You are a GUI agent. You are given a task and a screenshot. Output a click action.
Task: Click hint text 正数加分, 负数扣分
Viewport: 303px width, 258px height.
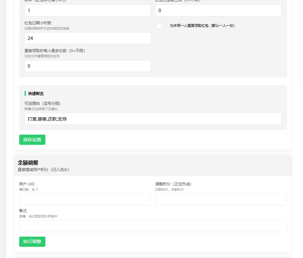tap(169, 190)
